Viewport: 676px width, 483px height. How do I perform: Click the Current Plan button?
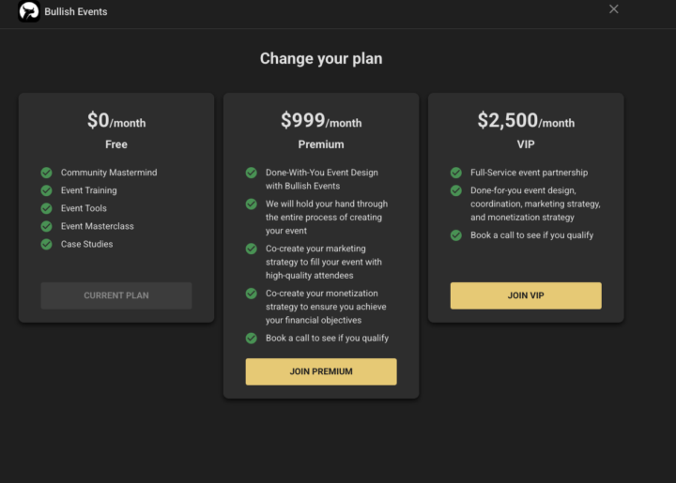[116, 295]
